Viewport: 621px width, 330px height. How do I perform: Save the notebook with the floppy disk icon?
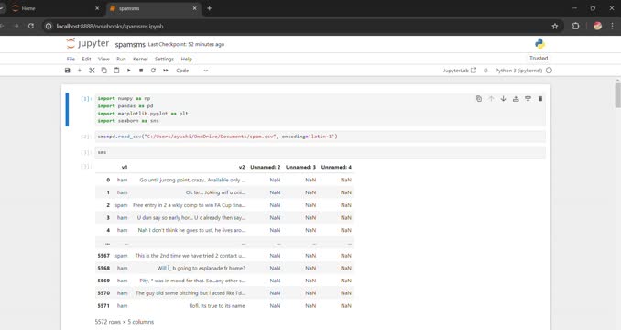tap(68, 71)
